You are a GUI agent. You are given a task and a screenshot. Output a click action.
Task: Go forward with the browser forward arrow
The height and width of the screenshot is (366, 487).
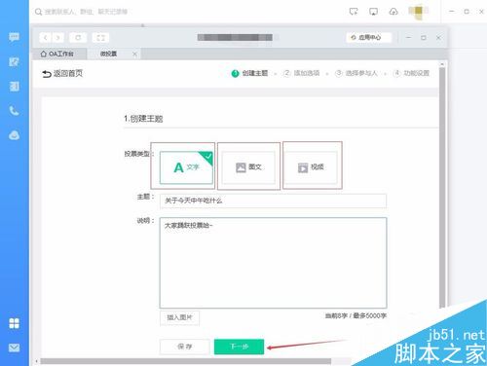[x=57, y=38]
